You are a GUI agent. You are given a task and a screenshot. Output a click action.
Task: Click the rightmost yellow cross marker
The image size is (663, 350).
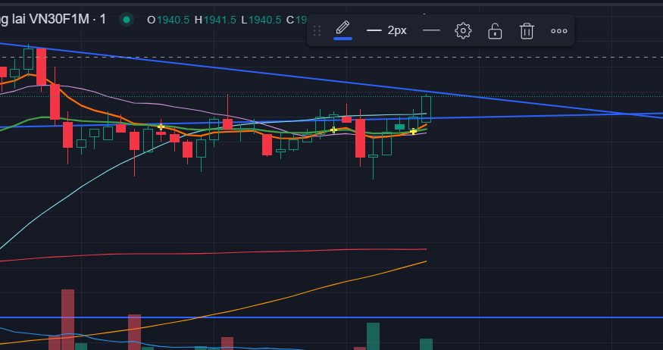pos(413,132)
